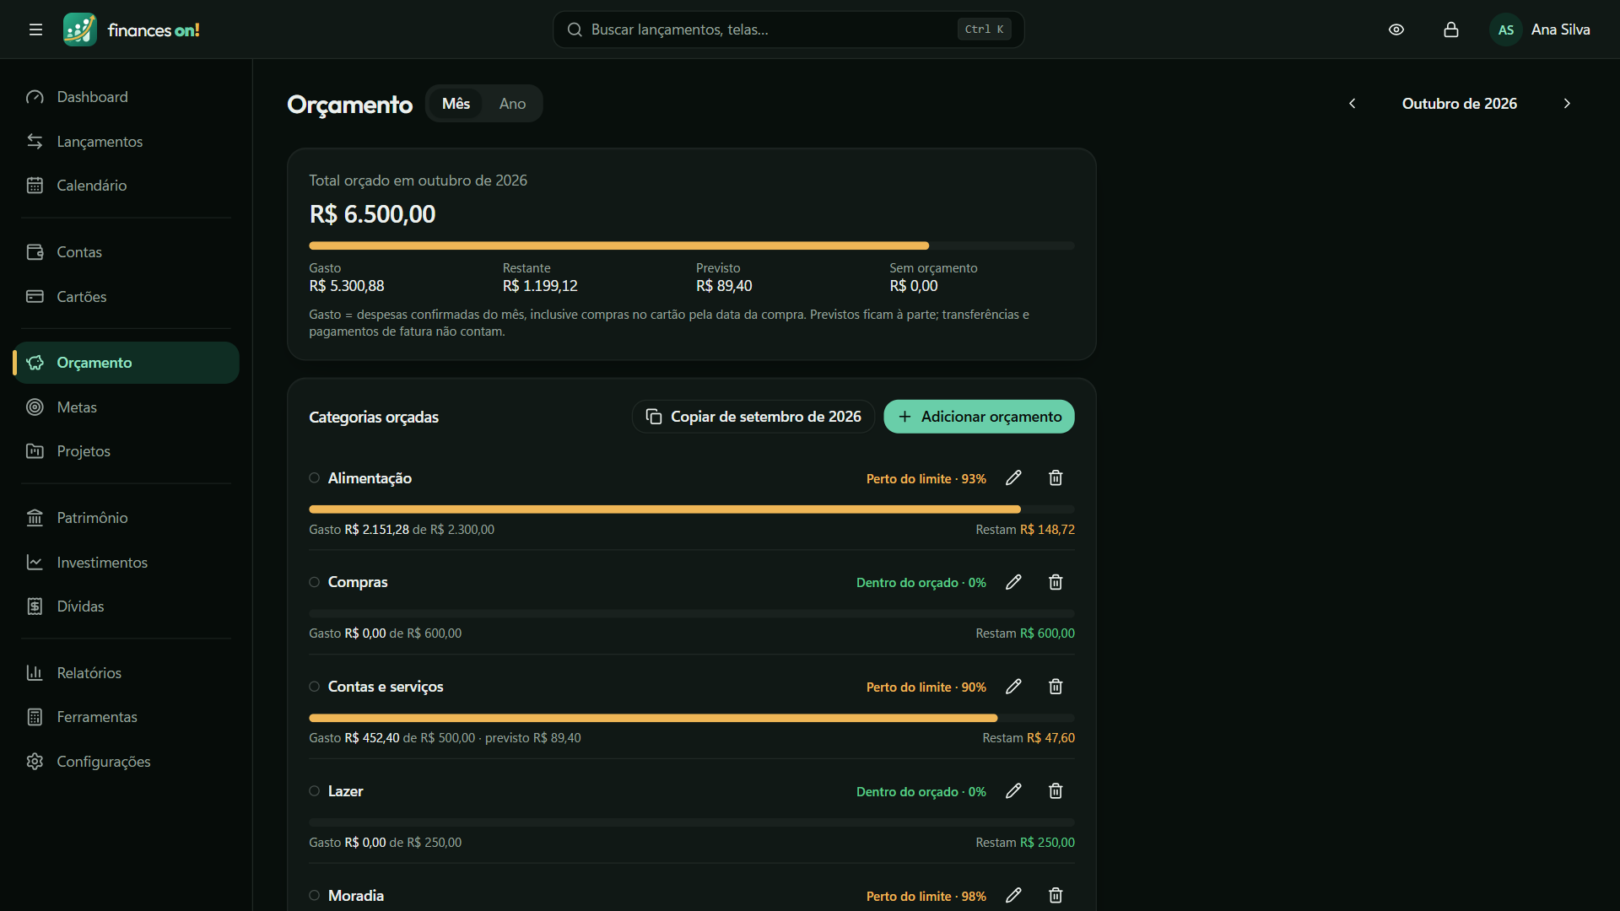1620x911 pixels.
Task: Go to previous month chevron
Action: click(1353, 104)
